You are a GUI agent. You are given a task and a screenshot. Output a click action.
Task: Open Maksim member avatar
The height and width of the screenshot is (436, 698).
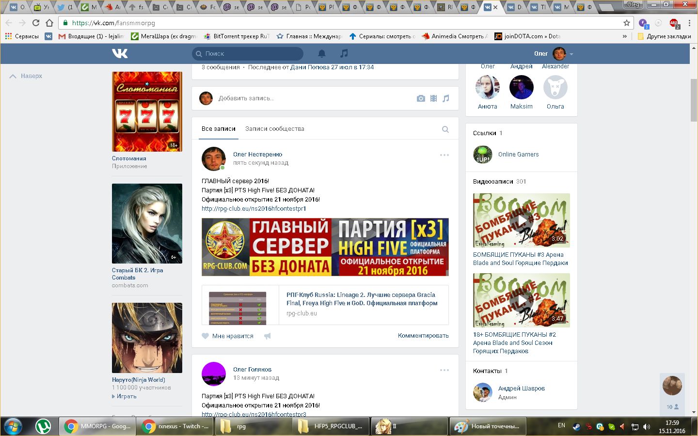pos(522,88)
